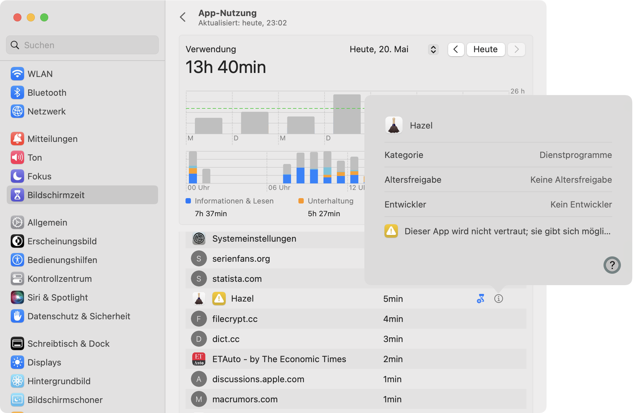
Task: Open the date selection stepper popup
Action: [x=433, y=50]
